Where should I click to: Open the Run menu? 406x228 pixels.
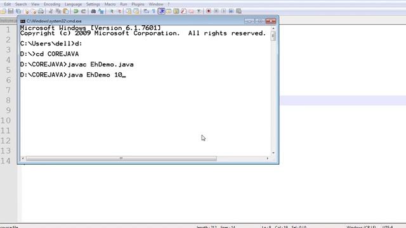(x=124, y=4)
